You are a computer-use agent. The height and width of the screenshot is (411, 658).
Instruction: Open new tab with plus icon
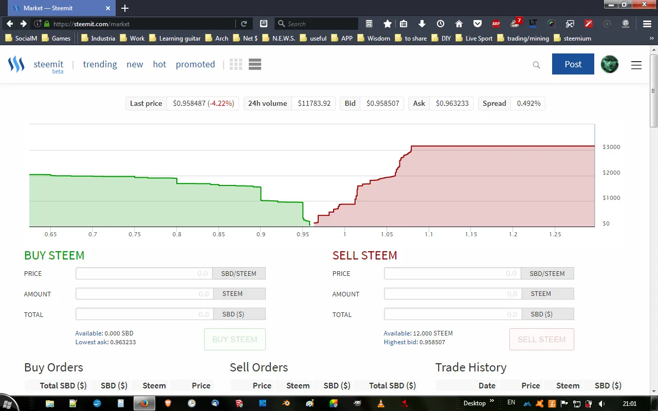(125, 8)
